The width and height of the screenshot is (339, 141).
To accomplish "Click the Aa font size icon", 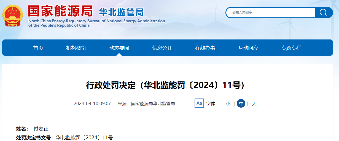I will tap(199, 103).
